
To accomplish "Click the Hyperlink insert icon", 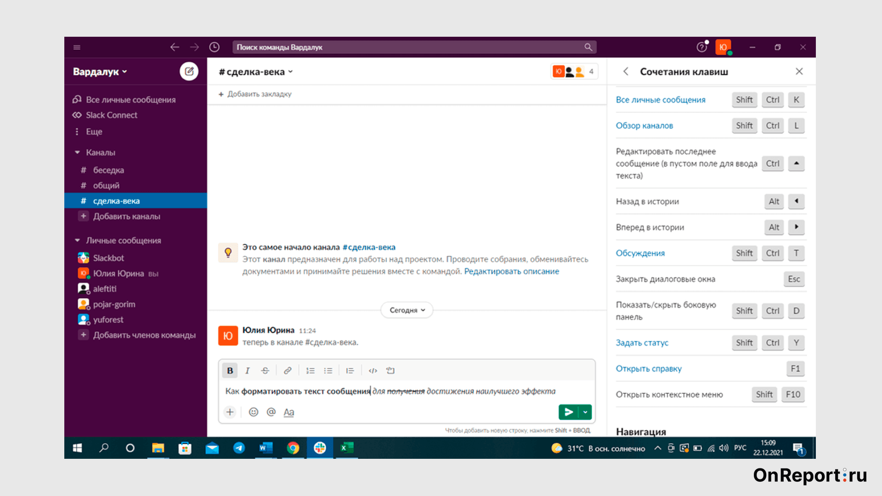I will (289, 370).
